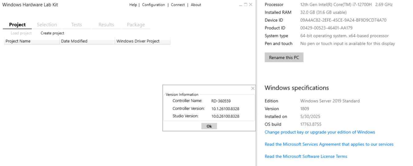Click the Product ID value 00429-00523-46401-AA179
The height and width of the screenshot is (166, 413).
(x=327, y=28)
